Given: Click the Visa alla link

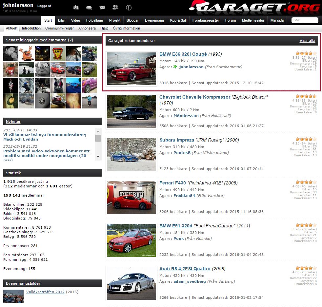Looking at the screenshot, I should pos(307,41).
